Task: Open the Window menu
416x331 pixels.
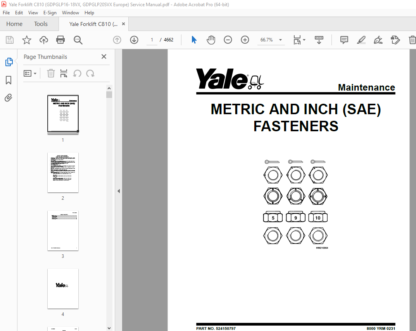Action: click(70, 13)
